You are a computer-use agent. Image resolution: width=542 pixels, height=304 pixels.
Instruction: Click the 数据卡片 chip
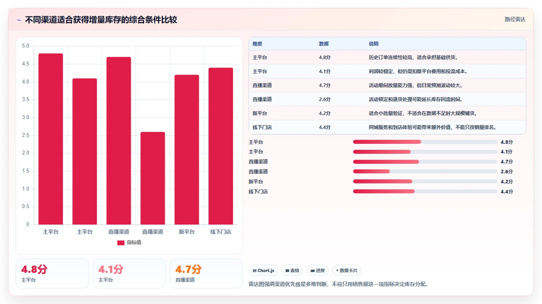[347, 270]
